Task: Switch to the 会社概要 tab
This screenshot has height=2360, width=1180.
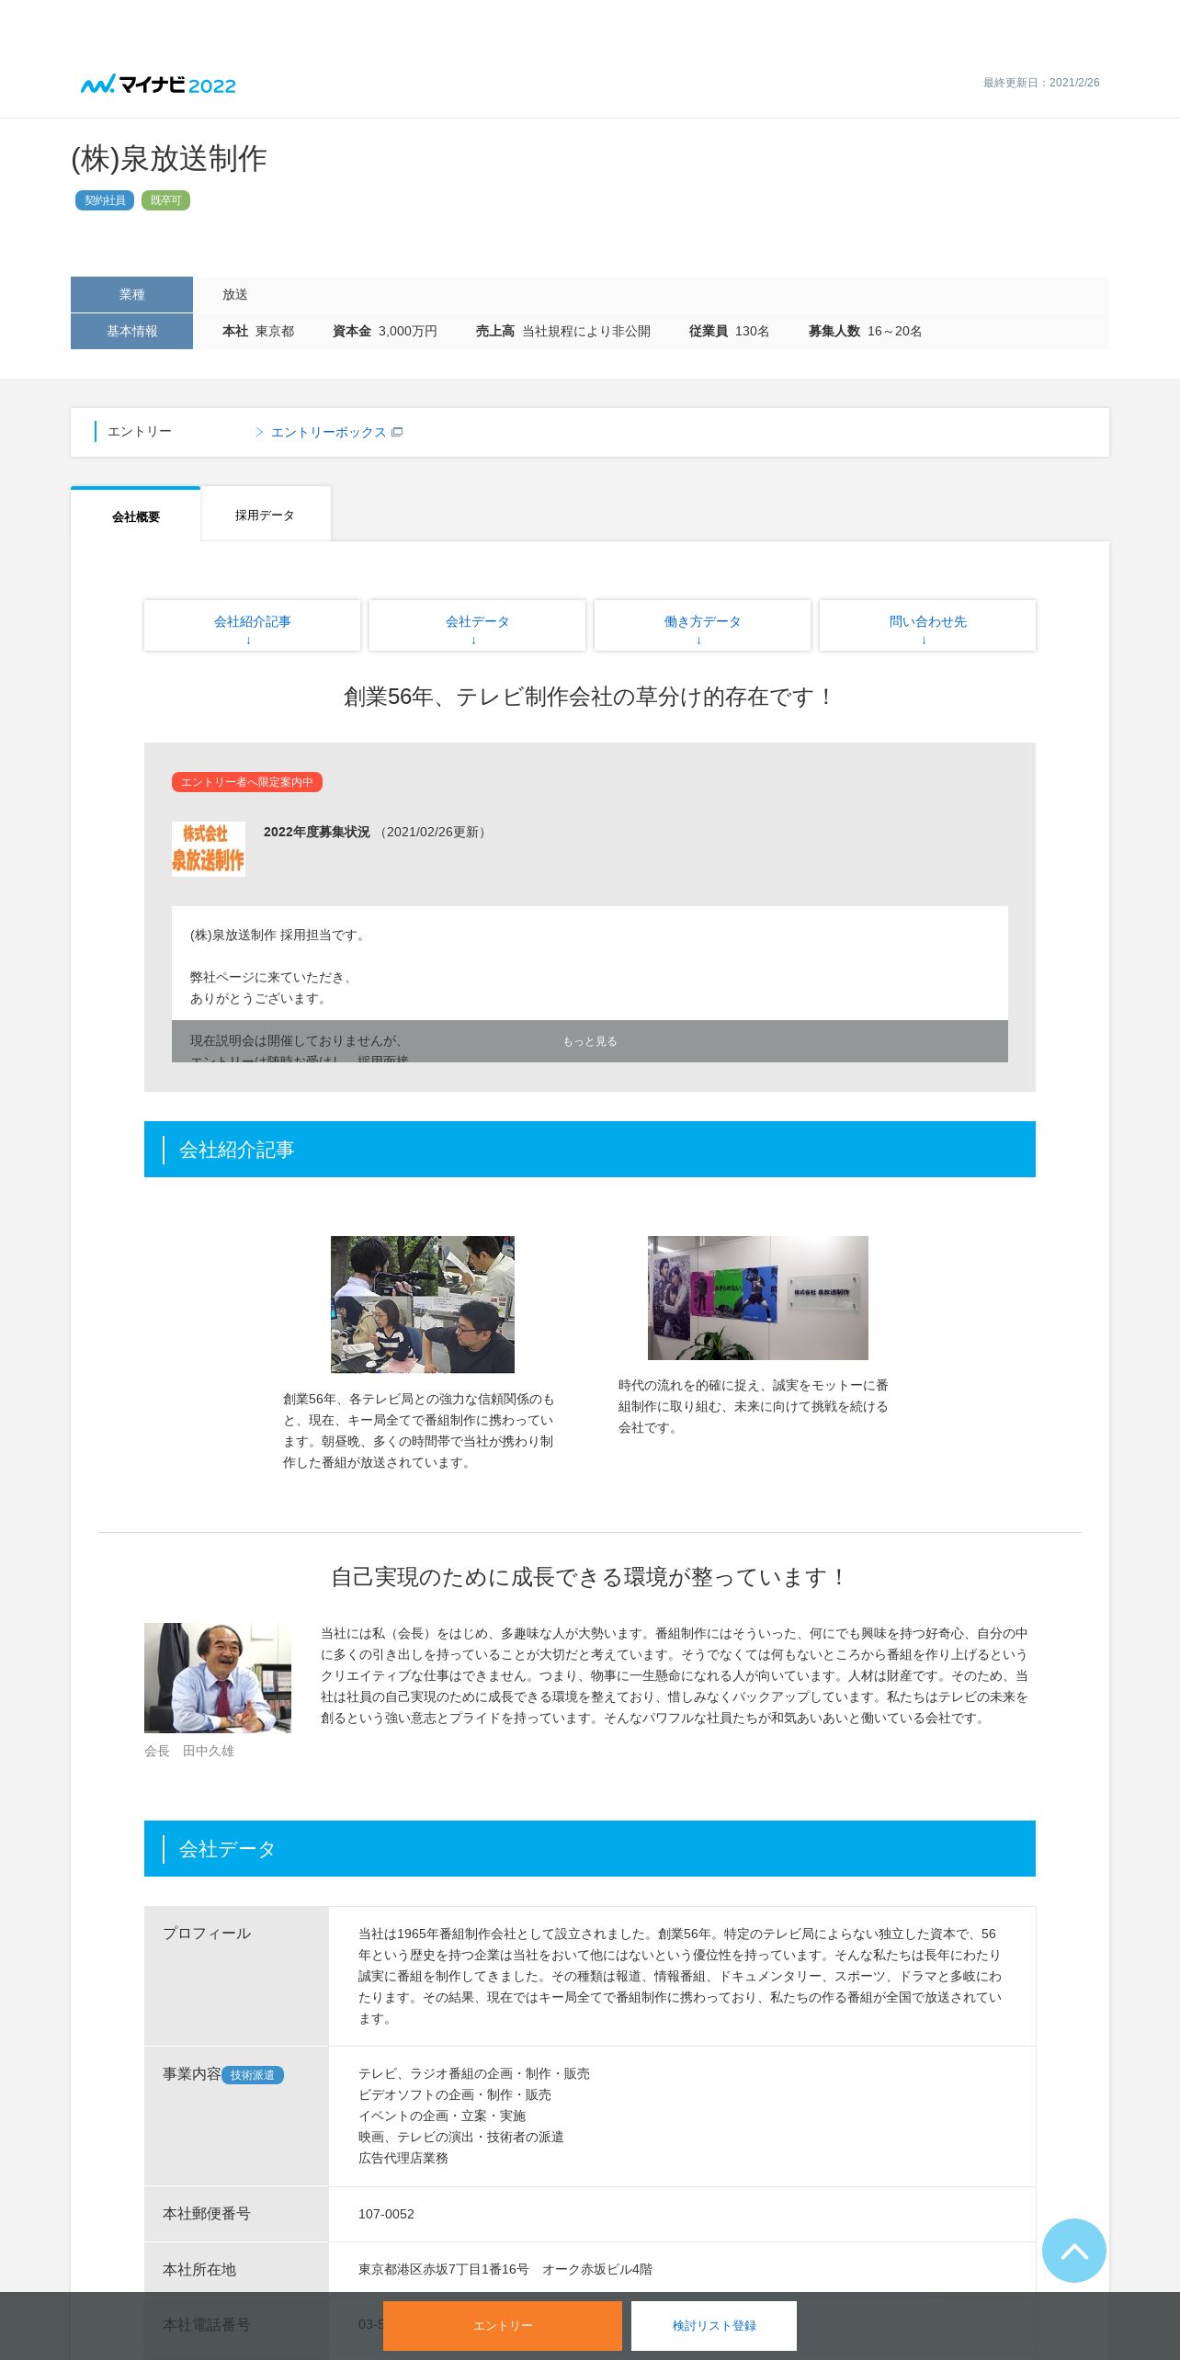Action: click(136, 516)
